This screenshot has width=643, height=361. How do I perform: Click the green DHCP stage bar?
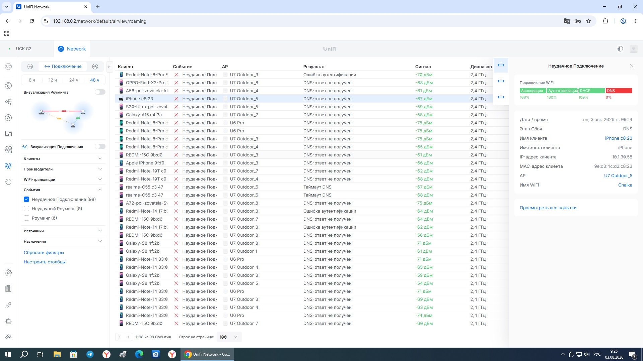(x=592, y=91)
